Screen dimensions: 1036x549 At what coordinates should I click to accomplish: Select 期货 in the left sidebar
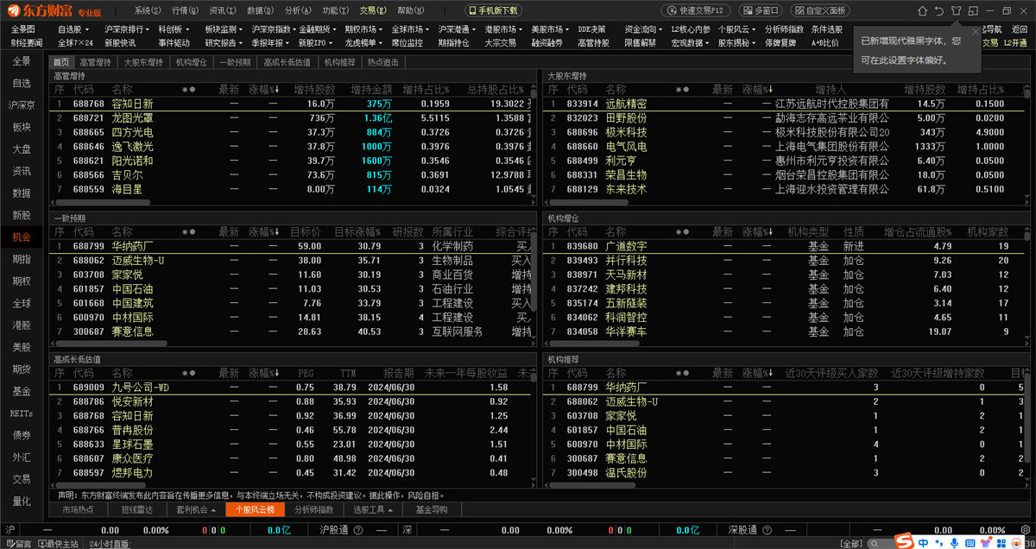pos(22,369)
